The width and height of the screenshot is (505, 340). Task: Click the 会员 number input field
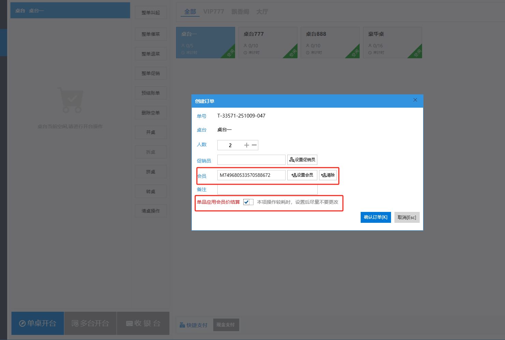click(x=251, y=175)
